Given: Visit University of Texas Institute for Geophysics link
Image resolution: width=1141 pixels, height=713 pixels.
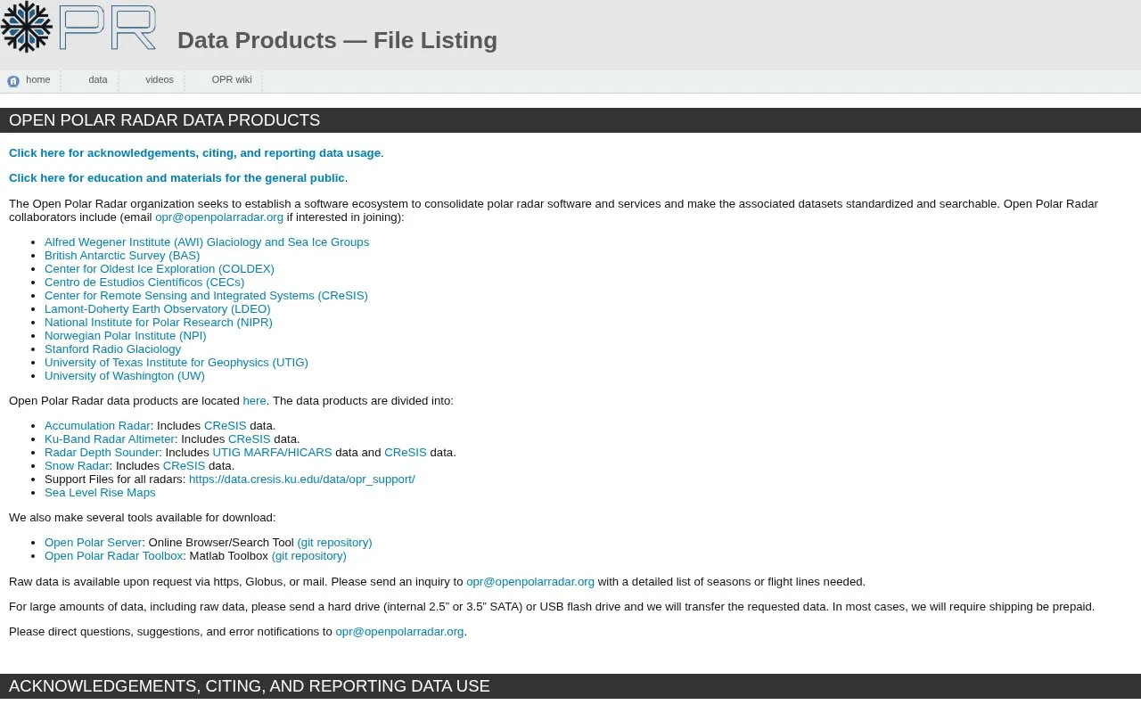Looking at the screenshot, I should click(176, 363).
